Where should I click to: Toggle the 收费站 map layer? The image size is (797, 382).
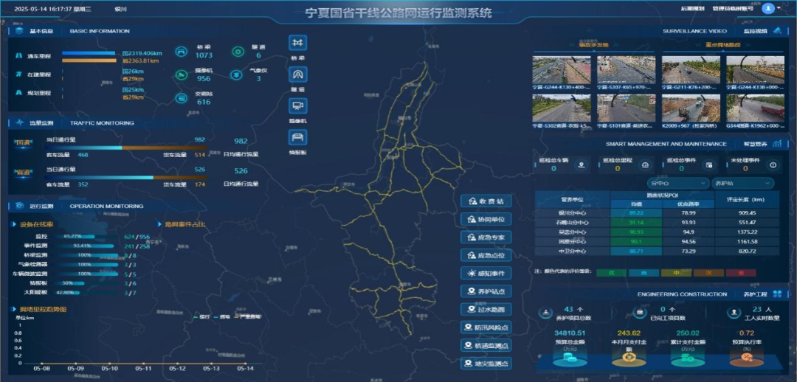(486, 201)
